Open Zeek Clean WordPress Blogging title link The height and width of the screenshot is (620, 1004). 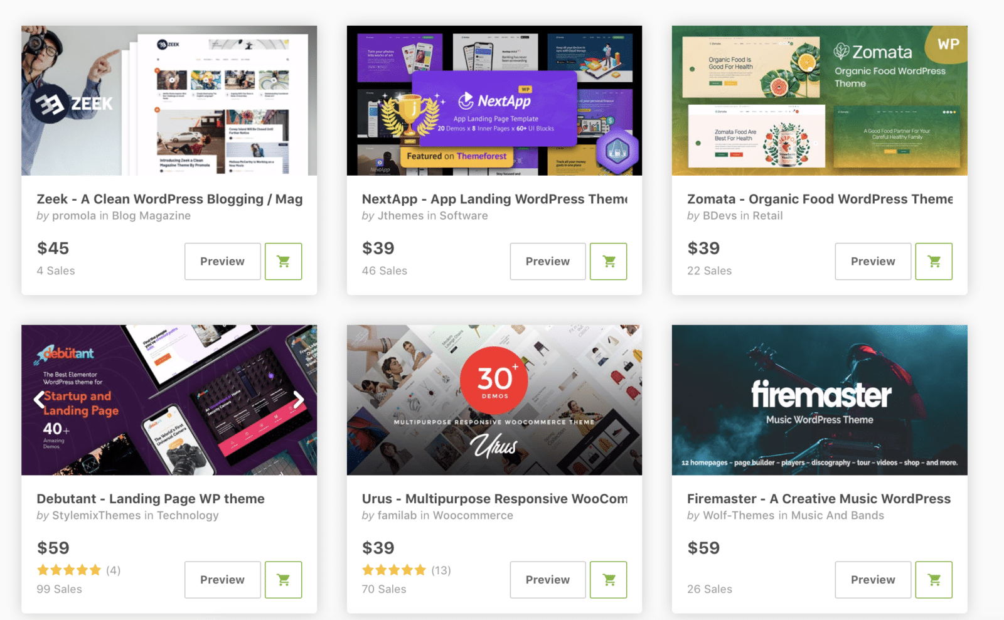(169, 199)
